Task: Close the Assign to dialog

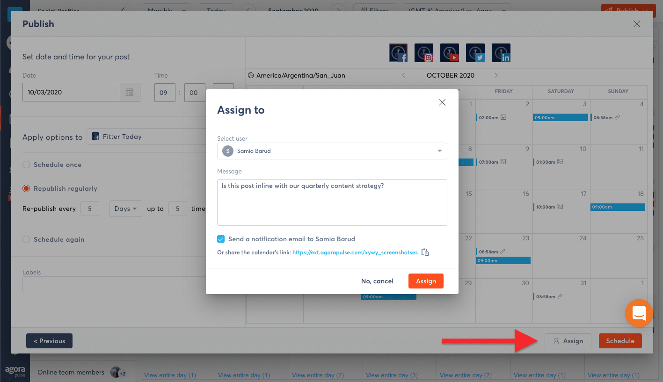Action: 442,102
